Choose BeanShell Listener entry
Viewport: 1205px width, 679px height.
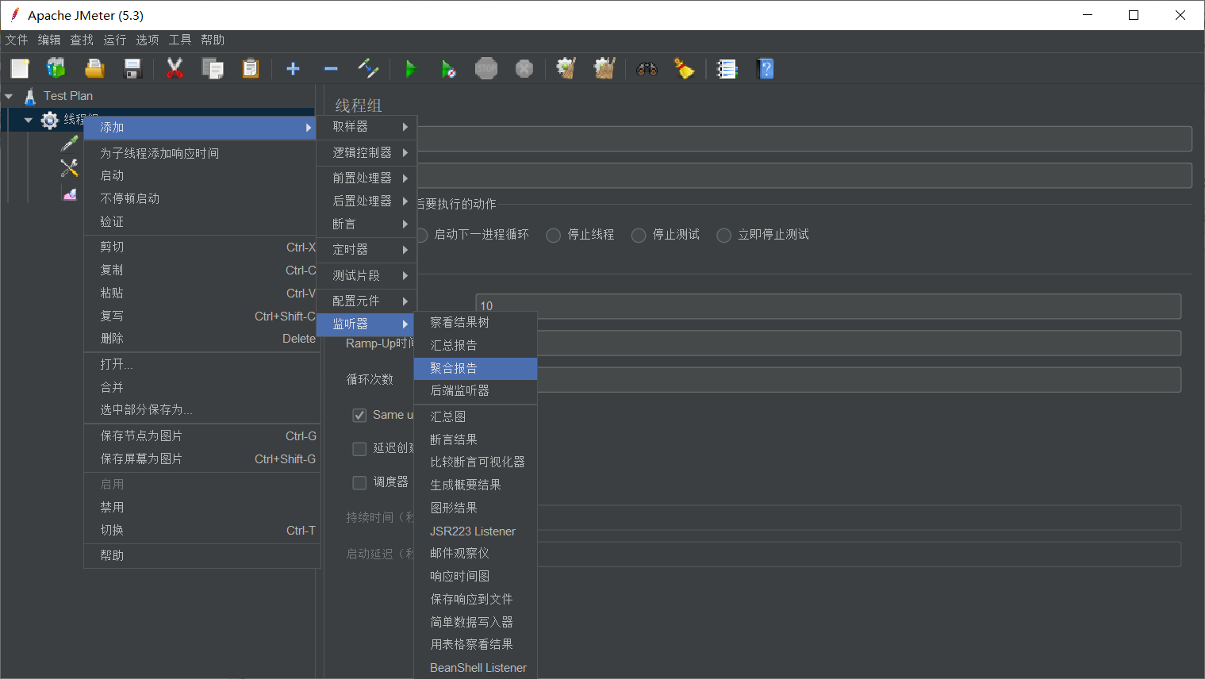pos(475,668)
